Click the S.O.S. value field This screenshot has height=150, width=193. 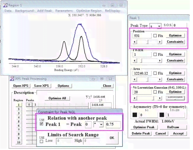point(180,25)
